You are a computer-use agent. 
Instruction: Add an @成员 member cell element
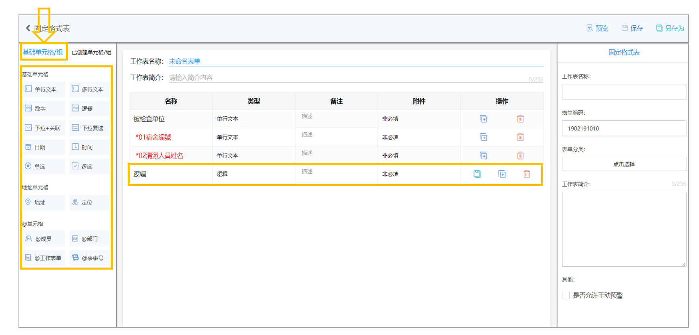pyautogui.click(x=44, y=239)
